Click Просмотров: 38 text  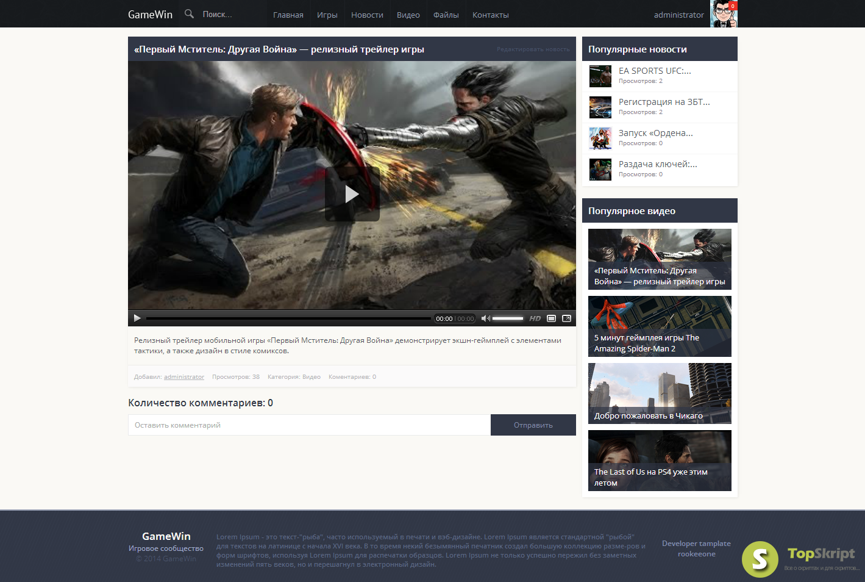[236, 377]
